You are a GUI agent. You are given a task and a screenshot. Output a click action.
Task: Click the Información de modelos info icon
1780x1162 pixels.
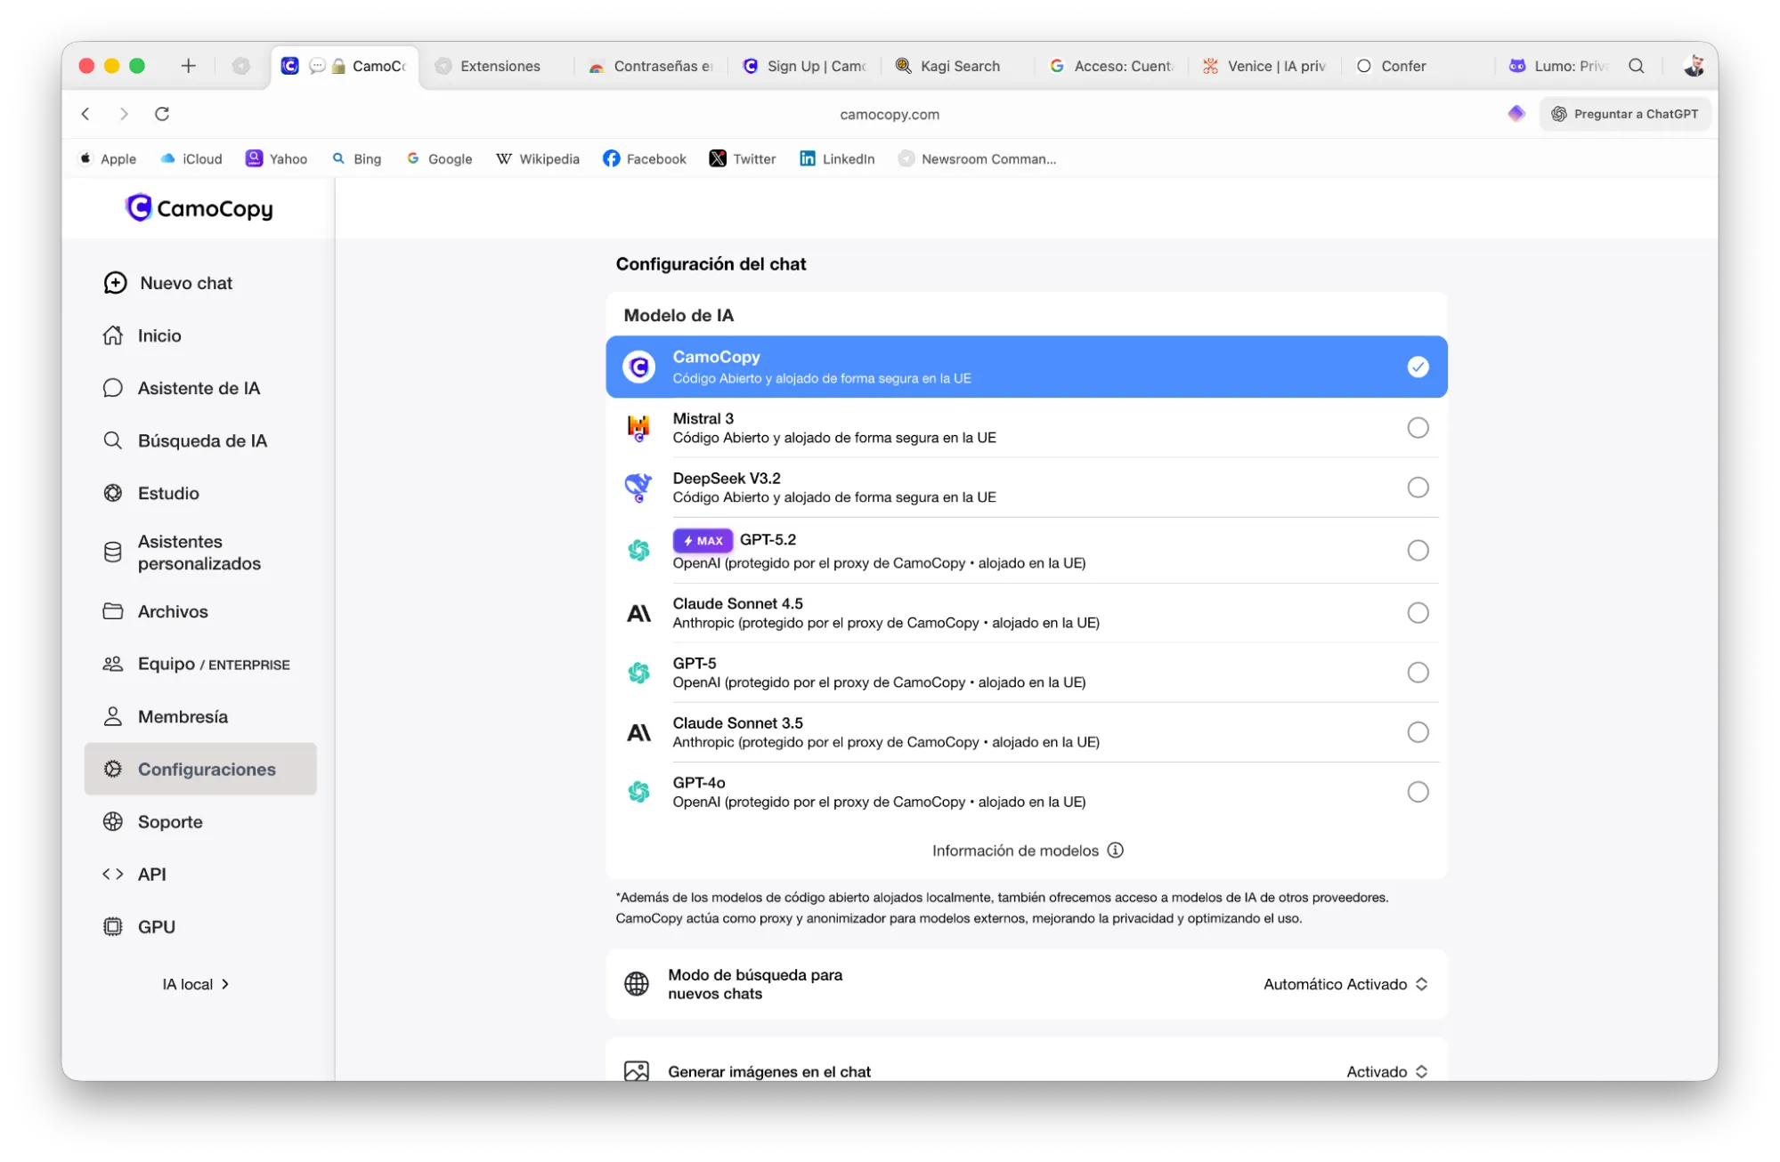1115,851
